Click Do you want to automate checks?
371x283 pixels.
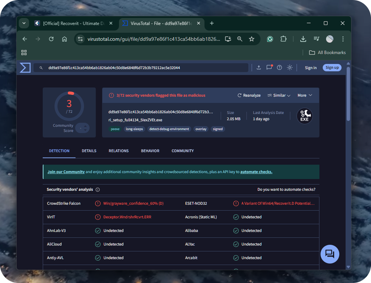(286, 190)
